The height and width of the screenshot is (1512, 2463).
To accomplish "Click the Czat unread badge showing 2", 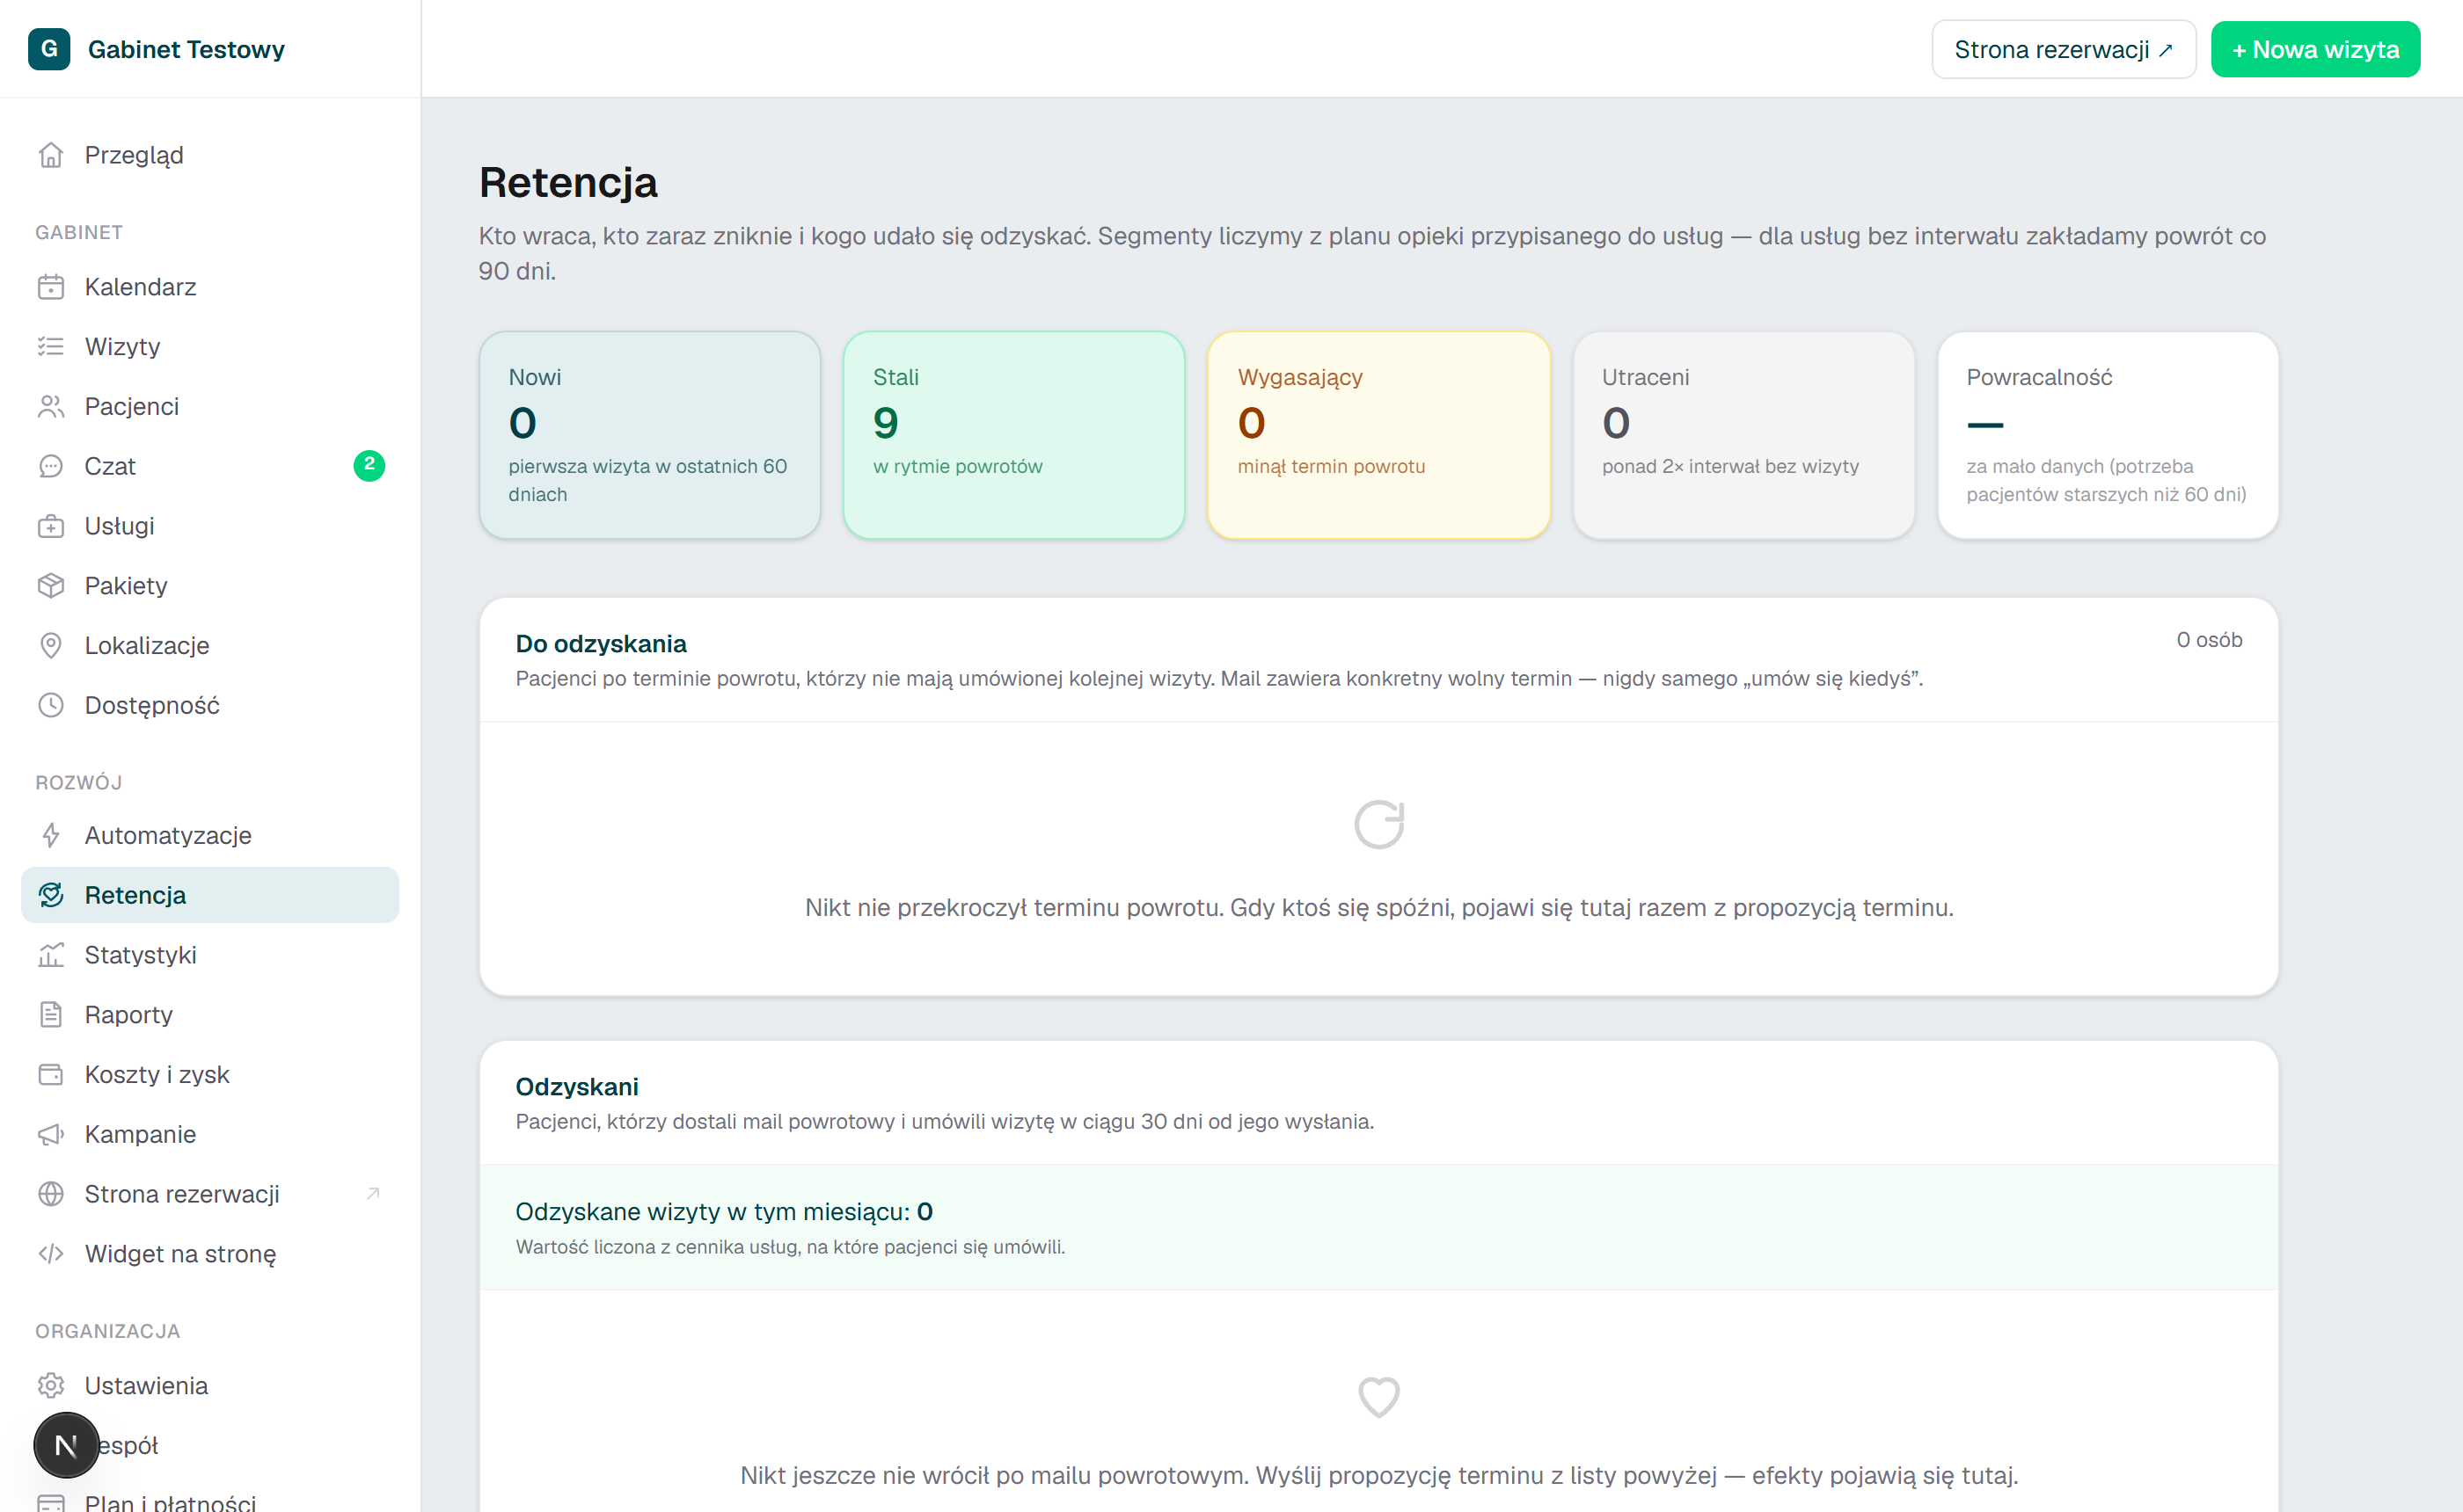I will click(369, 465).
